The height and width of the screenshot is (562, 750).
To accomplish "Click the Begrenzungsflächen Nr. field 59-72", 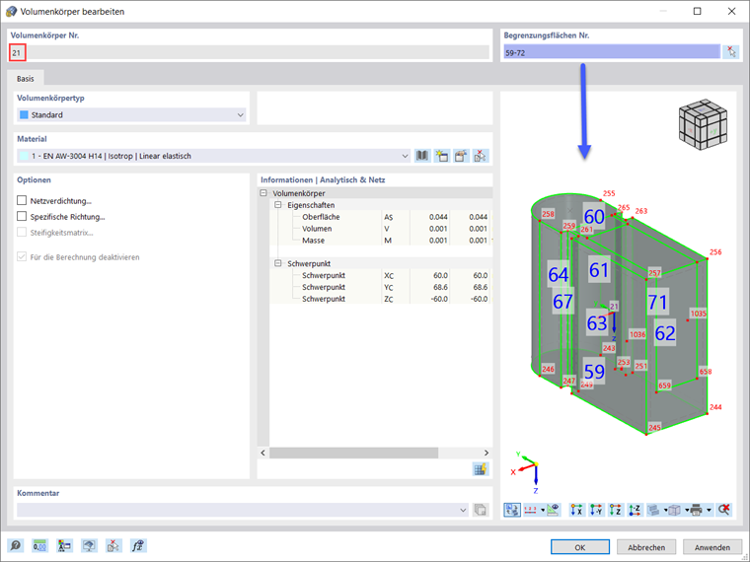I will point(612,52).
